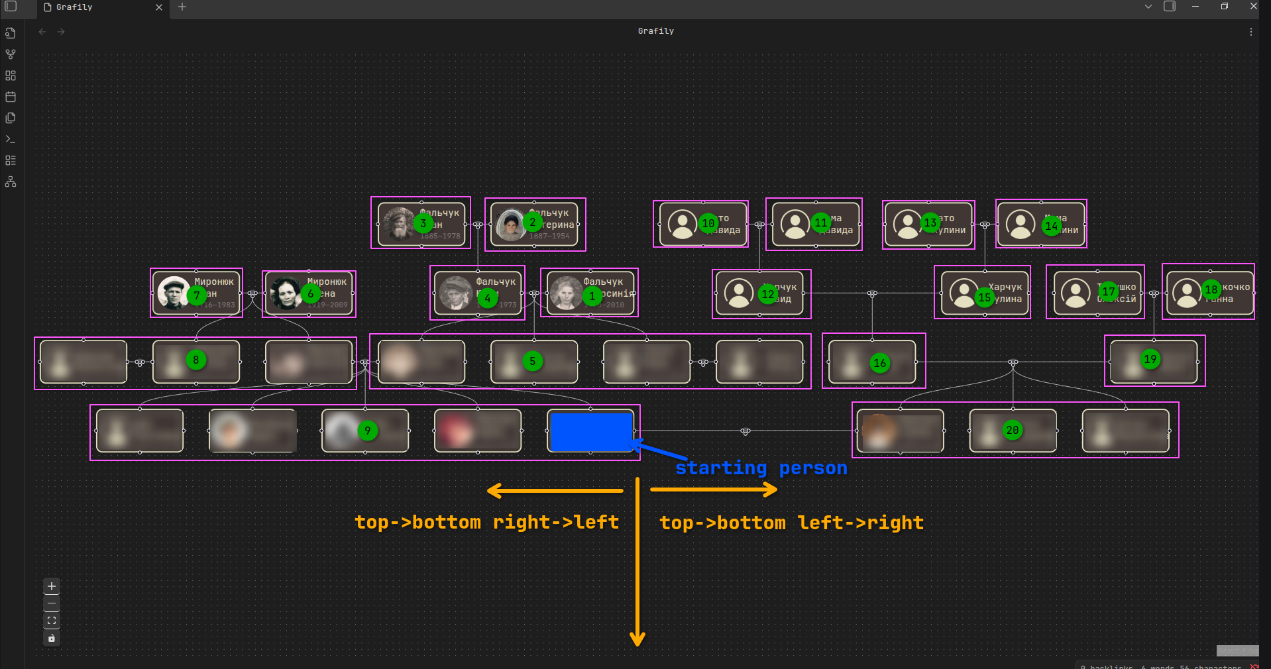Select Миронюк person card dated 1919–2009
This screenshot has height=669, width=1271.
[x=309, y=293]
